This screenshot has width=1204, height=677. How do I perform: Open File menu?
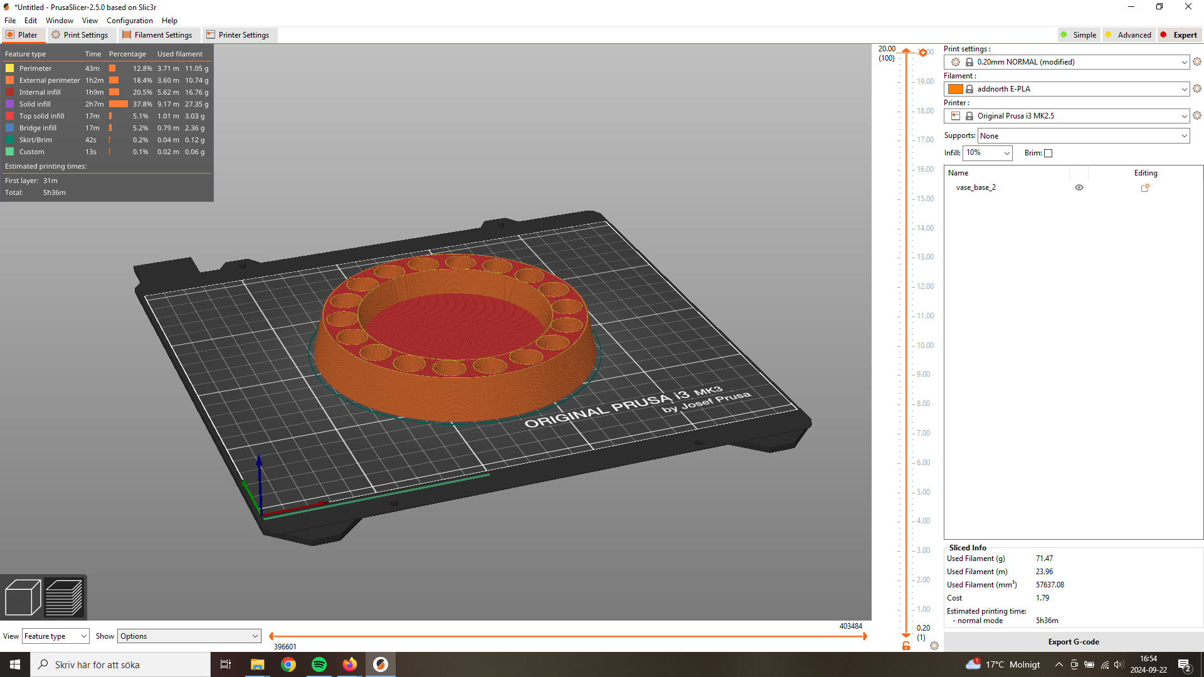tap(10, 21)
